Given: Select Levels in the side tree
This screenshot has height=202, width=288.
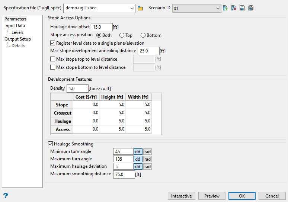Looking at the screenshot, I should [17, 32].
